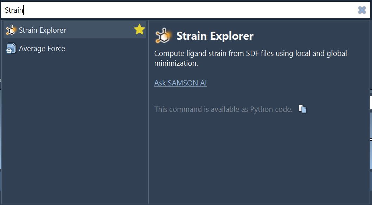Highlight the Average Force command

42,49
